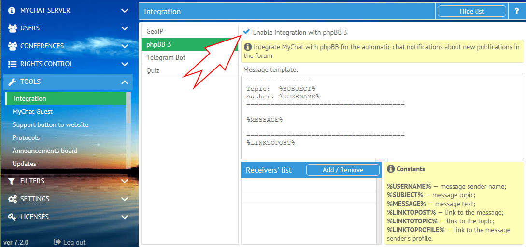Click the Licenses key icon
The image size is (526, 247).
click(12, 217)
